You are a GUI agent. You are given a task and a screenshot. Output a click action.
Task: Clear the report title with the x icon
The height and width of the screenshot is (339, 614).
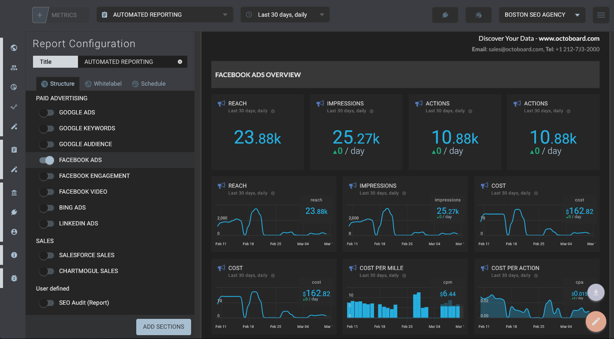coord(180,62)
